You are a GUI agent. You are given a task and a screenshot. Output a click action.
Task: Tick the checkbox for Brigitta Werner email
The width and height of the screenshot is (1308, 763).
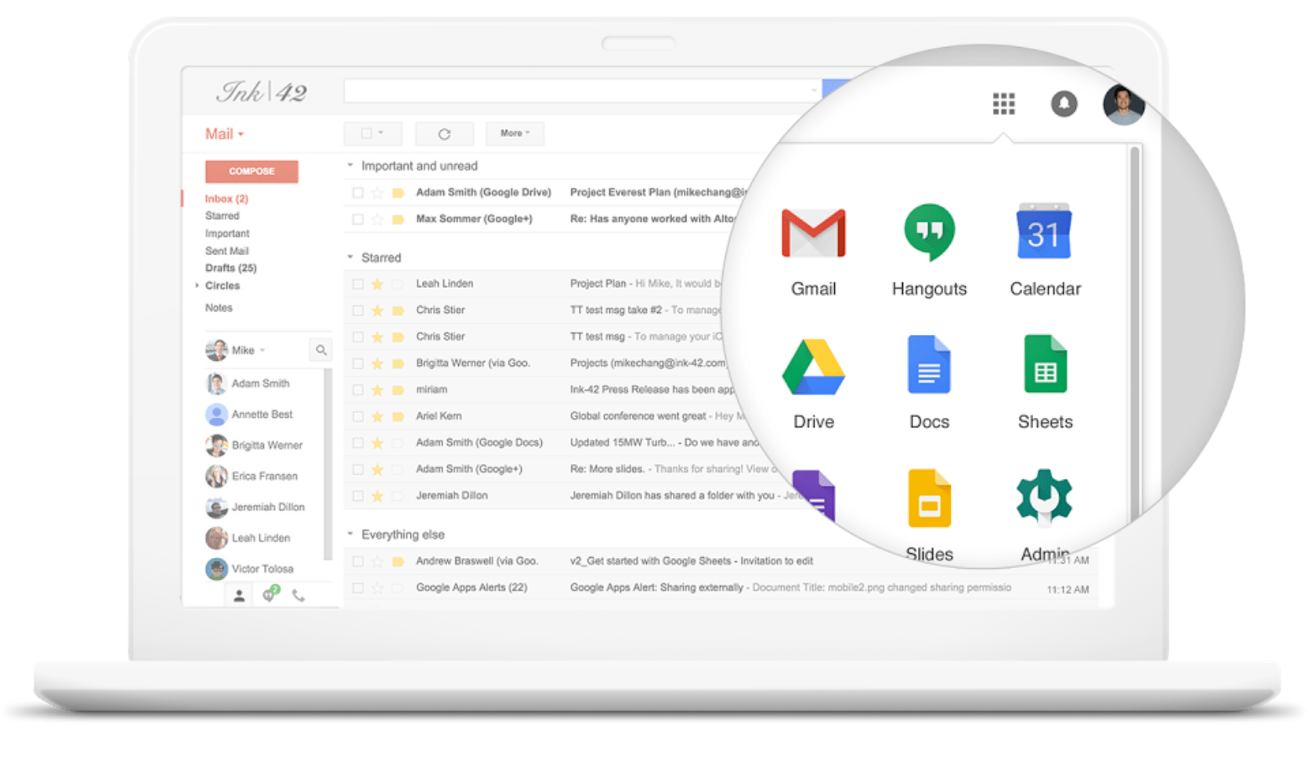pyautogui.click(x=358, y=363)
